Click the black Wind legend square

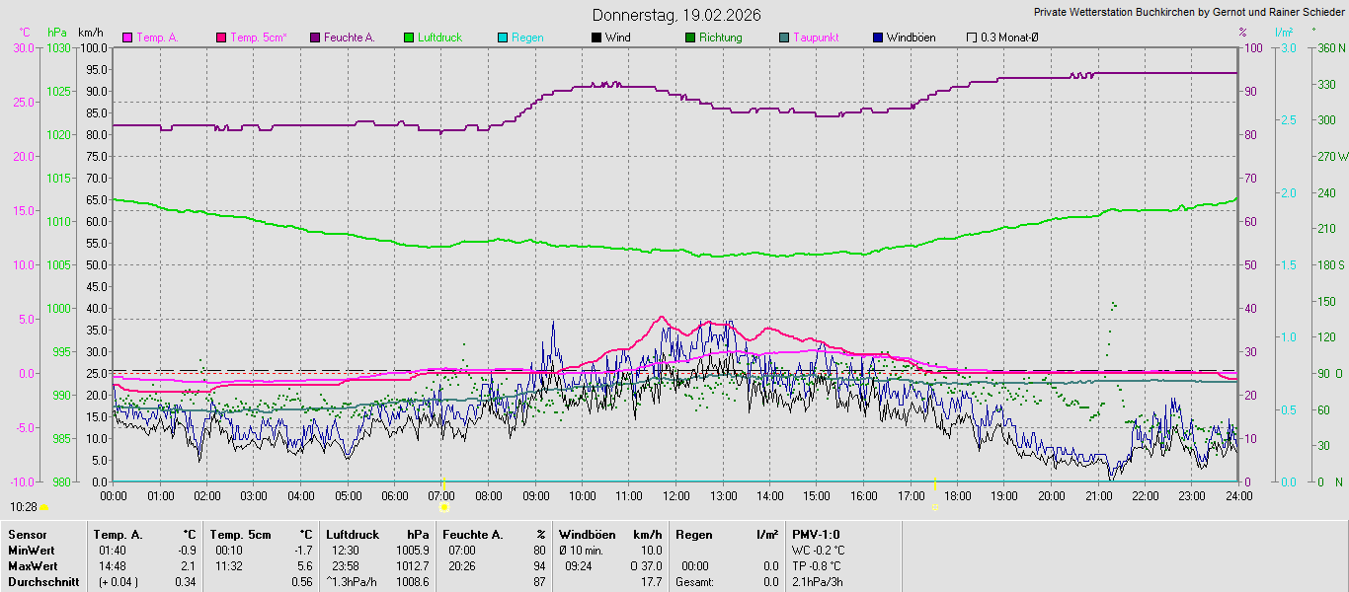tap(596, 37)
